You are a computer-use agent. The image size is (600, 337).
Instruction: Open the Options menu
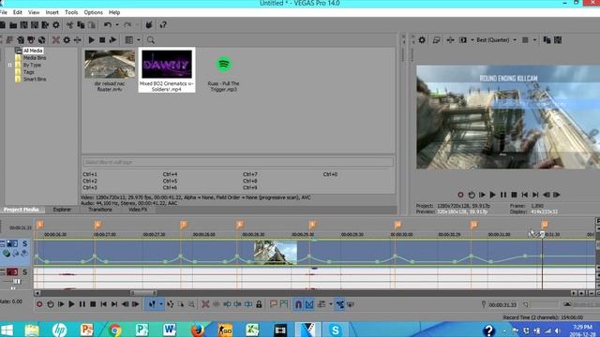(x=94, y=12)
